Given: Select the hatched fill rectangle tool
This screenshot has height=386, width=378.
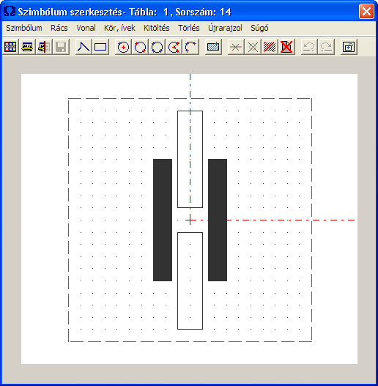Looking at the screenshot, I should [213, 47].
